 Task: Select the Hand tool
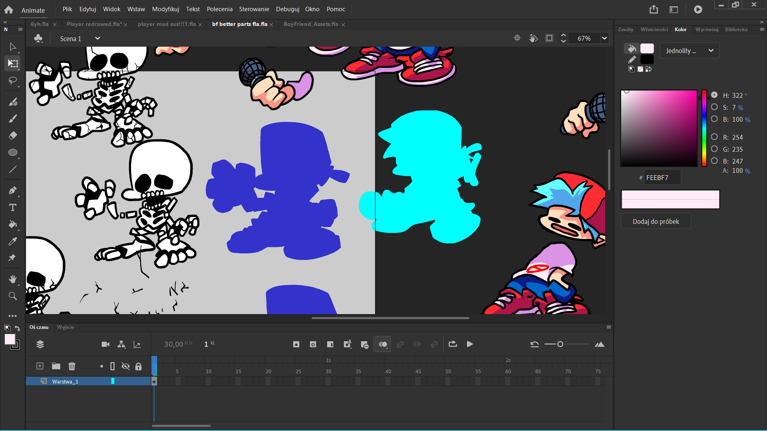coord(13,279)
